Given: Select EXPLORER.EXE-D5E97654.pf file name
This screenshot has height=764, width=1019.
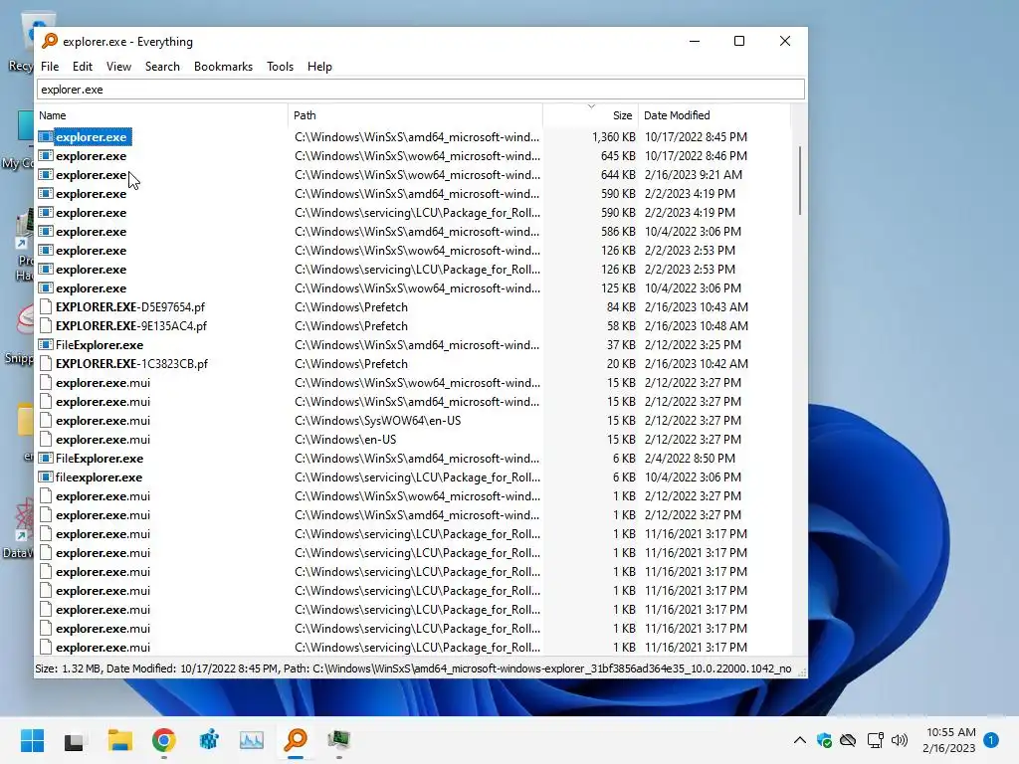Looking at the screenshot, I should pos(130,307).
